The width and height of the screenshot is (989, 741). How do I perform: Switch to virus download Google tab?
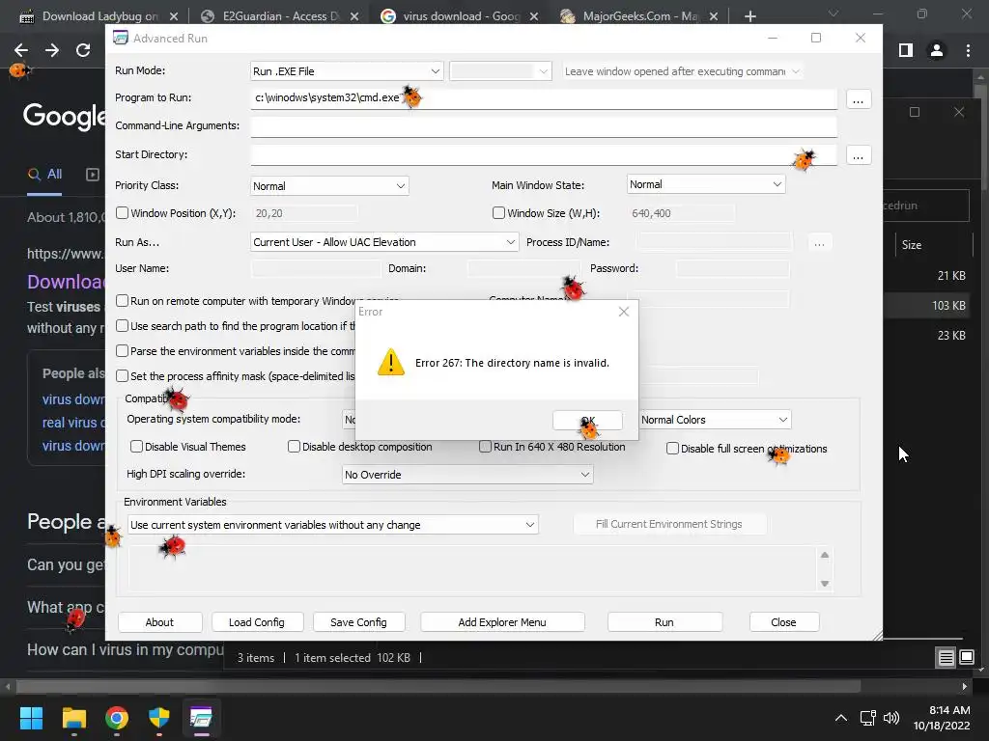(x=461, y=16)
